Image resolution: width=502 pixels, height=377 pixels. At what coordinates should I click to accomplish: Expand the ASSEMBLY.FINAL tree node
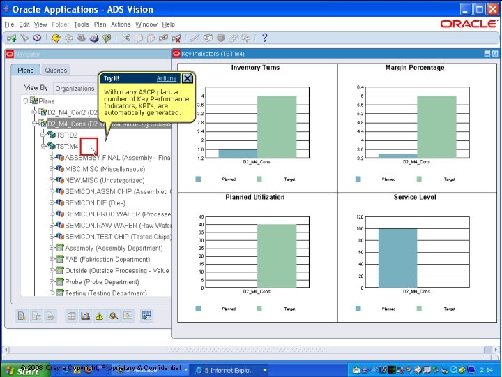coord(52,158)
